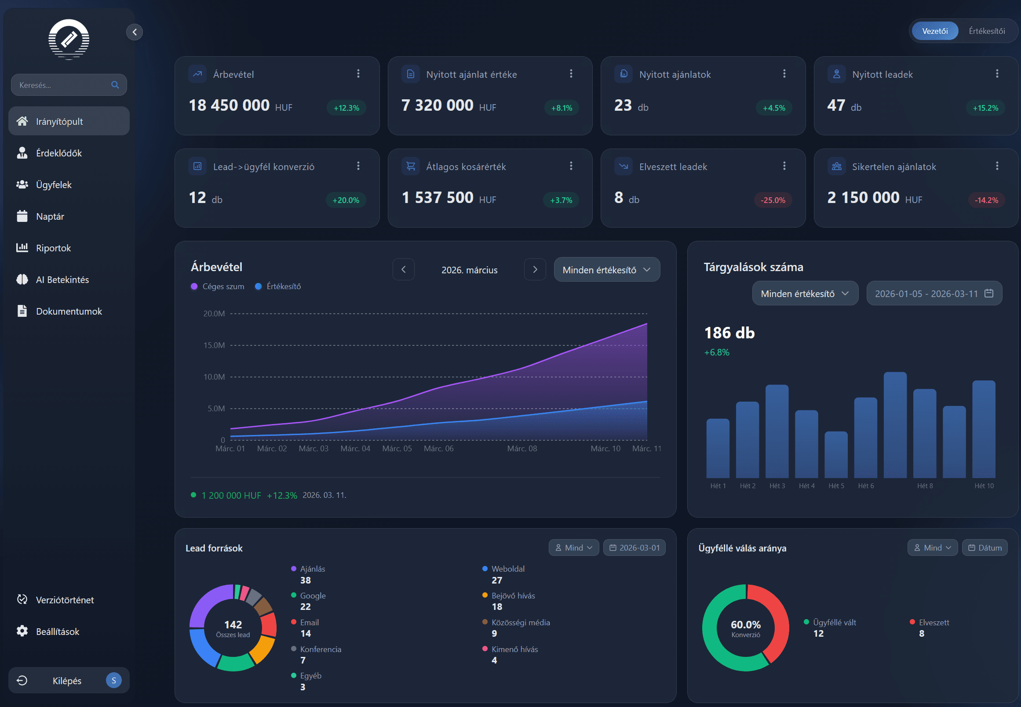Focus the Keresés search field

pos(69,85)
